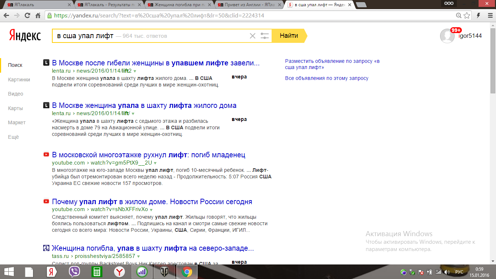This screenshot has height=279, width=496.
Task: Open the red Y taskbar app
Action: pos(119,272)
